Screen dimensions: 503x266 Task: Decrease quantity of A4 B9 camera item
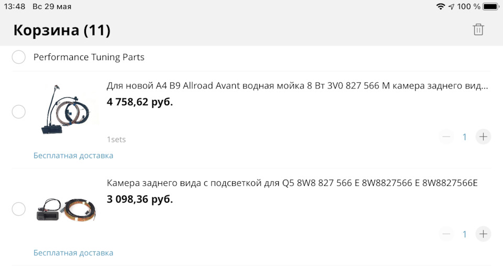446,137
